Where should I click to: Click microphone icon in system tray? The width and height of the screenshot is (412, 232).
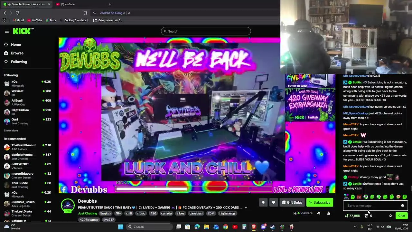tap(362, 227)
